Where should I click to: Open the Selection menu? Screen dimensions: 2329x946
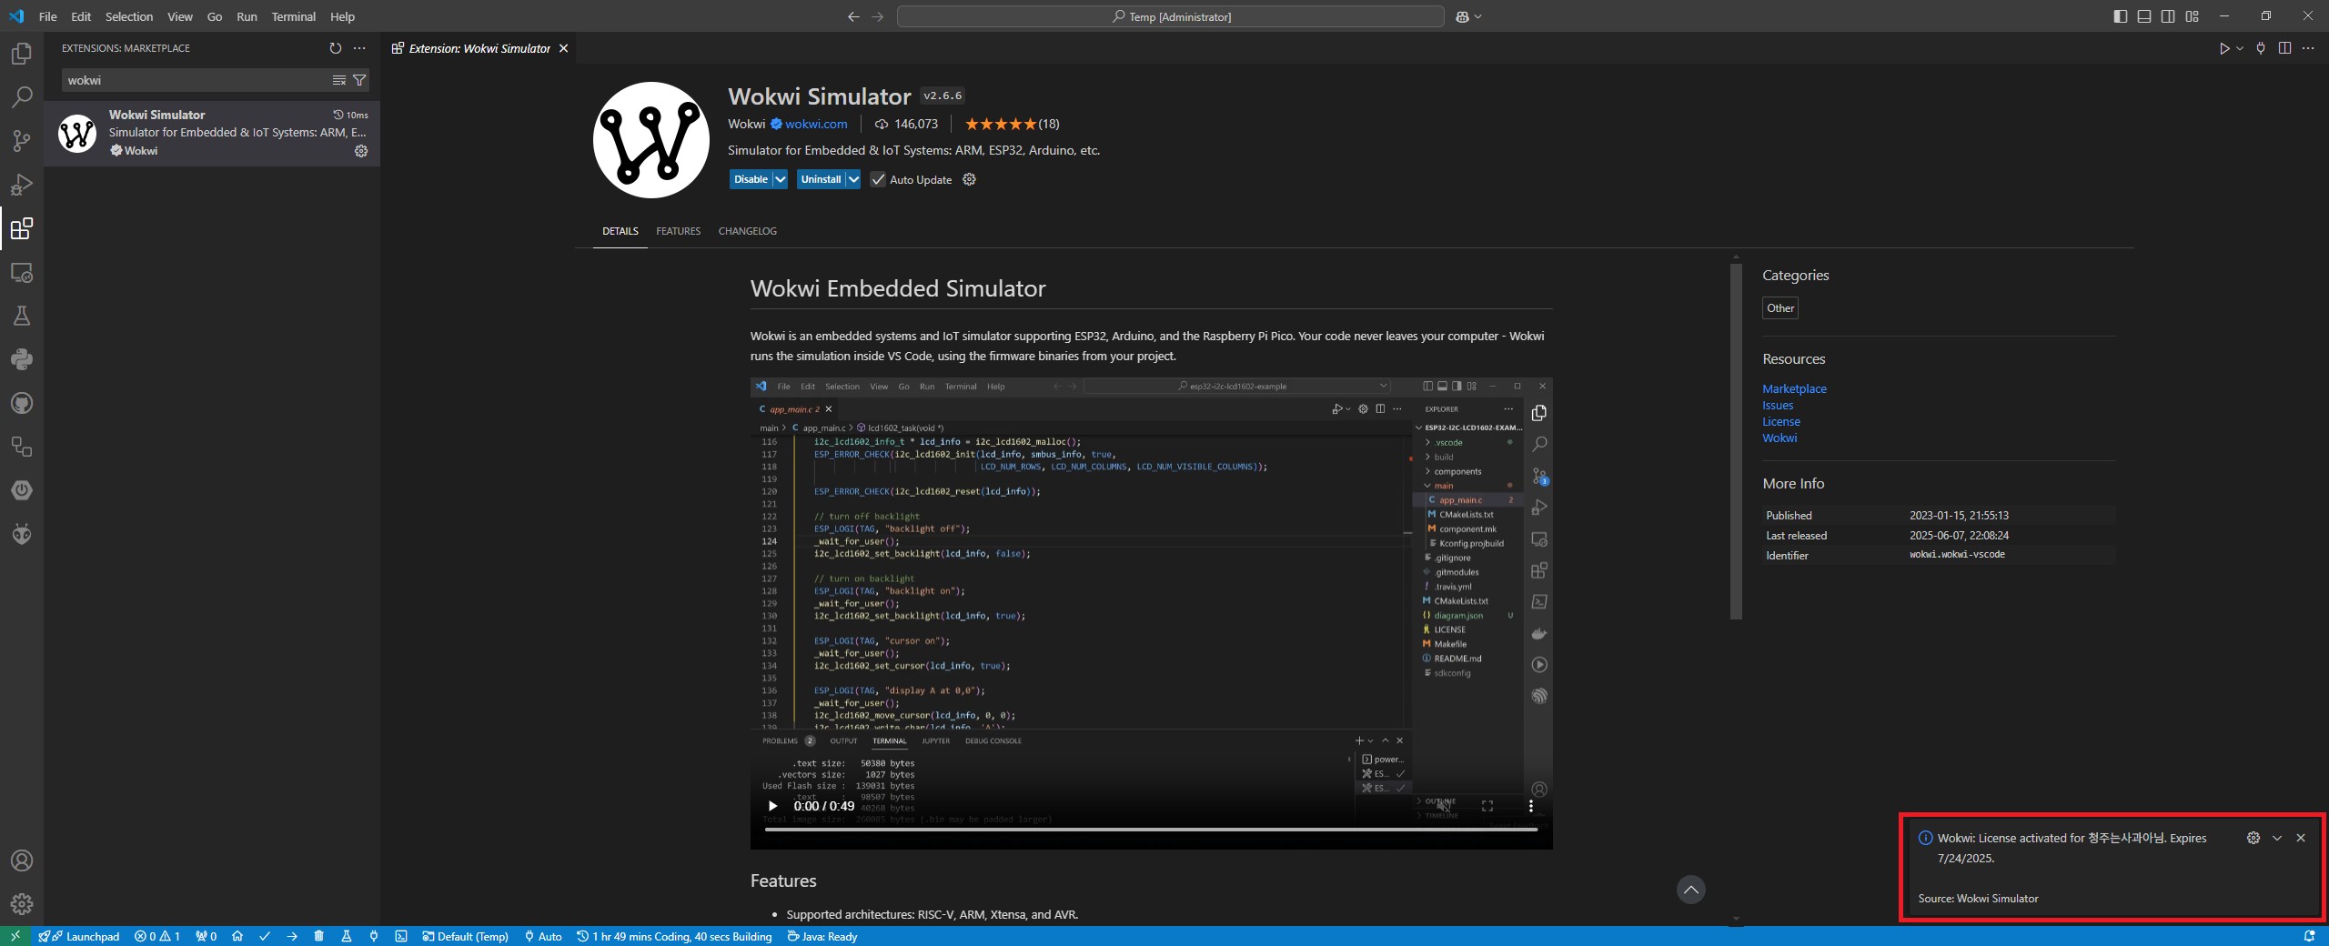click(x=129, y=16)
